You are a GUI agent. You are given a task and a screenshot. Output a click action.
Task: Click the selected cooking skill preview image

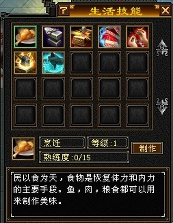23,149
